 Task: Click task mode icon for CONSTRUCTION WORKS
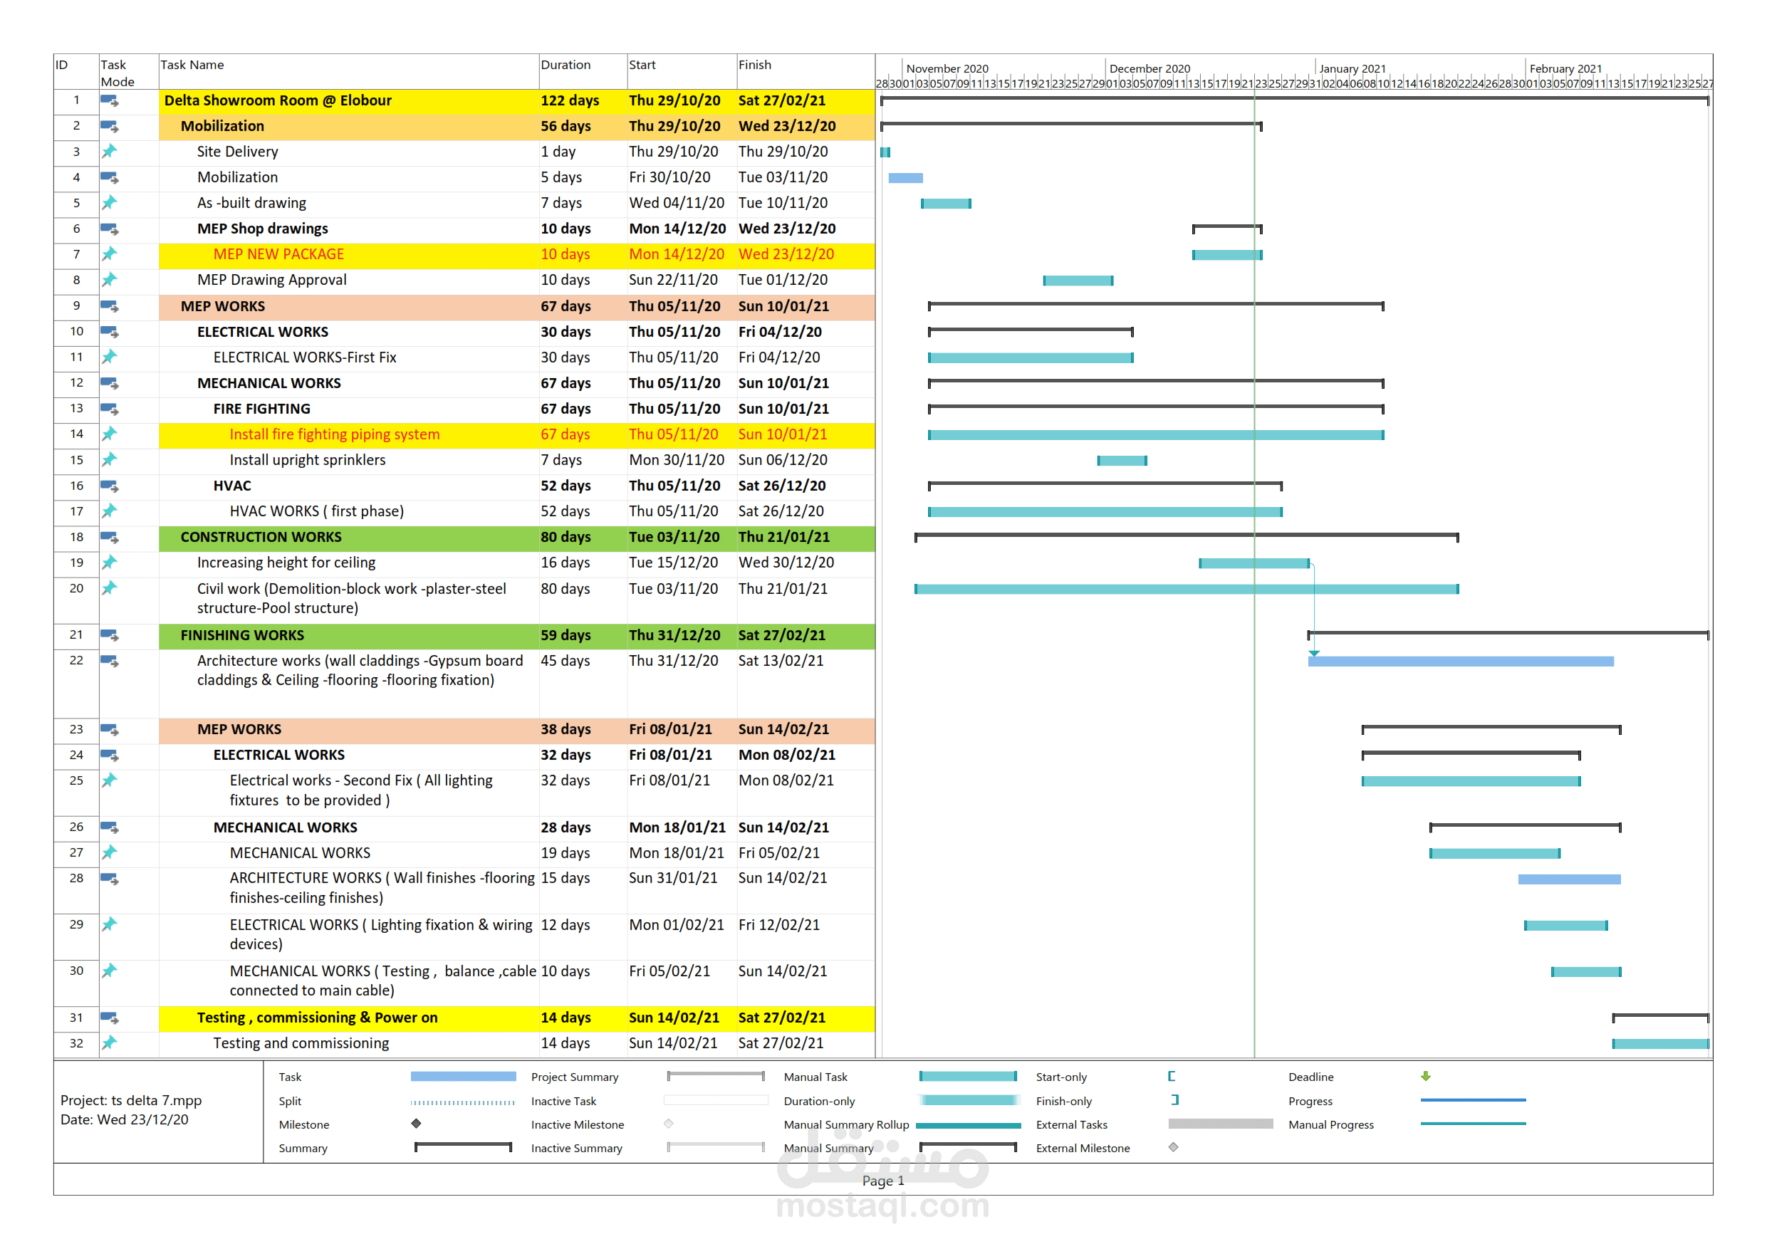(x=109, y=538)
